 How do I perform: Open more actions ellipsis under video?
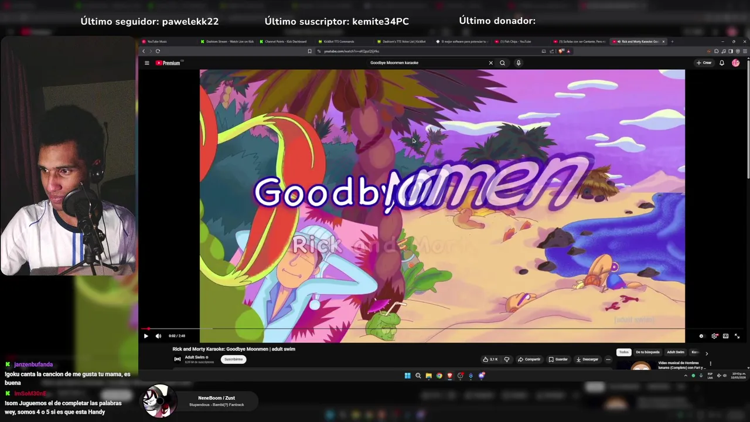pos(608,359)
